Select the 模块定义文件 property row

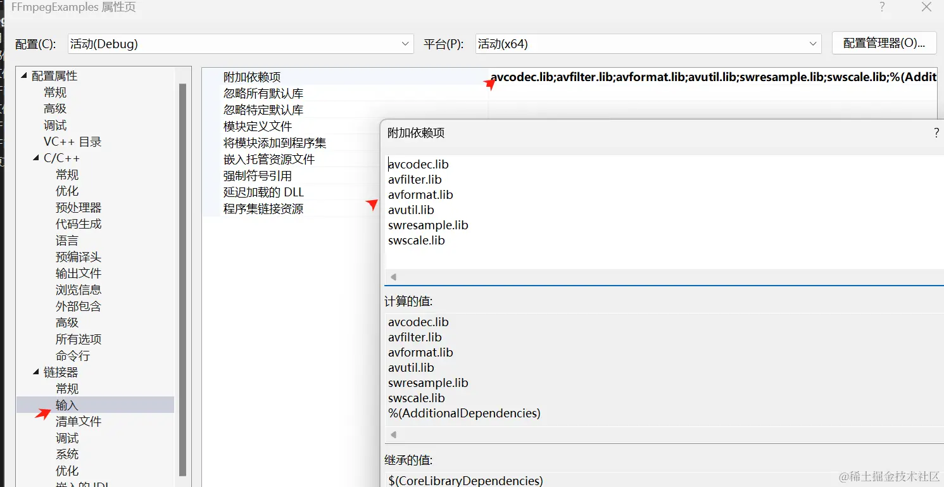point(258,126)
